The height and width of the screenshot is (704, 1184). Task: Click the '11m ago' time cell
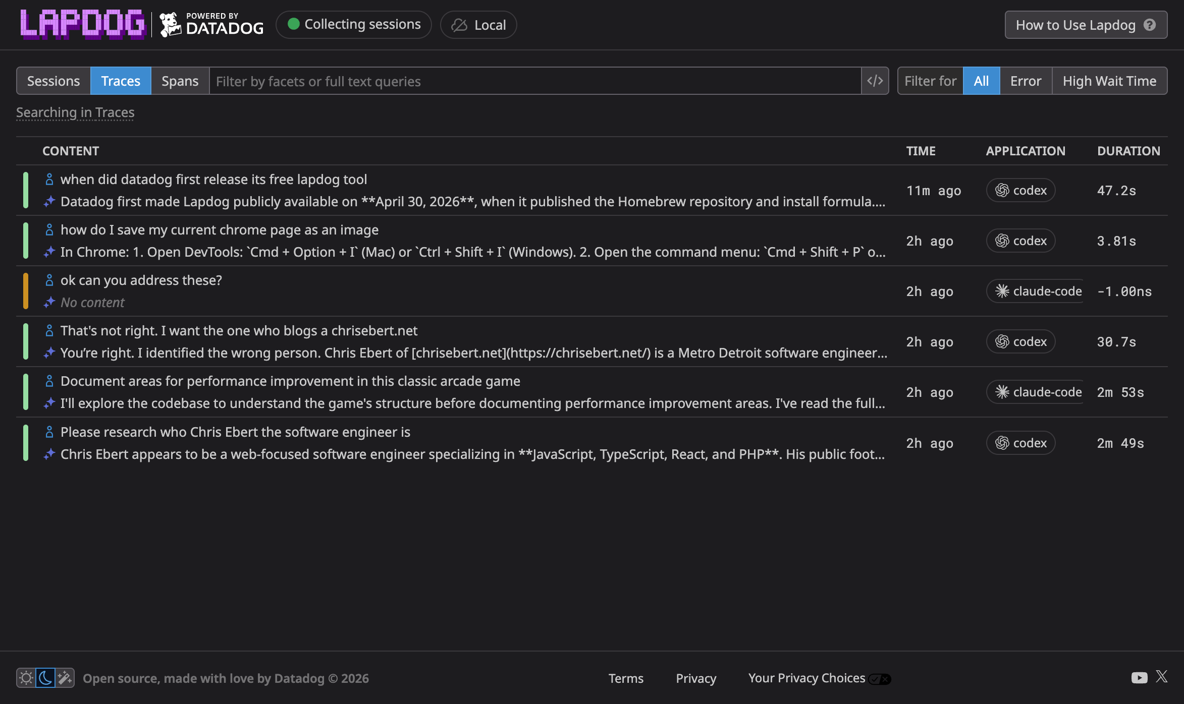pyautogui.click(x=934, y=191)
